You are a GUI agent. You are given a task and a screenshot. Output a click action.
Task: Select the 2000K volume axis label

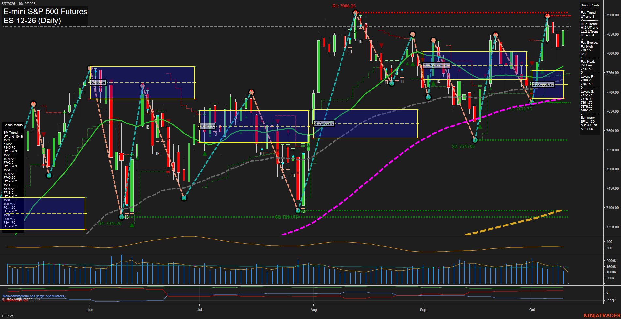612,261
